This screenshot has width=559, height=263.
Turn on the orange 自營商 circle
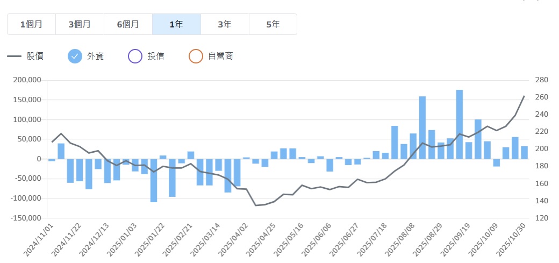click(x=196, y=56)
